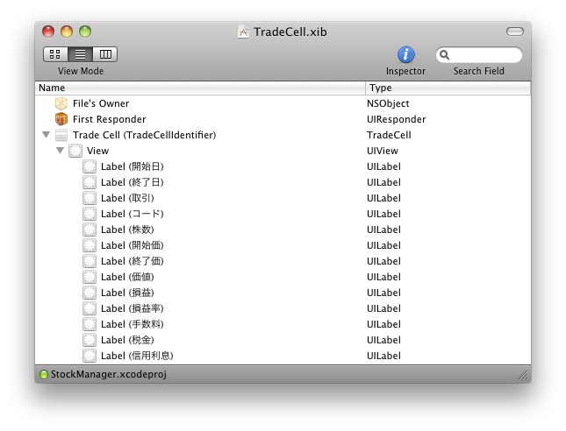Screen dimensions: 566x431
Task: Click the search magnifier icon
Action: 444,55
